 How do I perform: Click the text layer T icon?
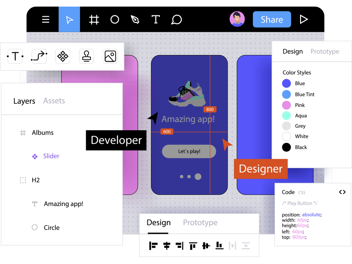pos(35,204)
